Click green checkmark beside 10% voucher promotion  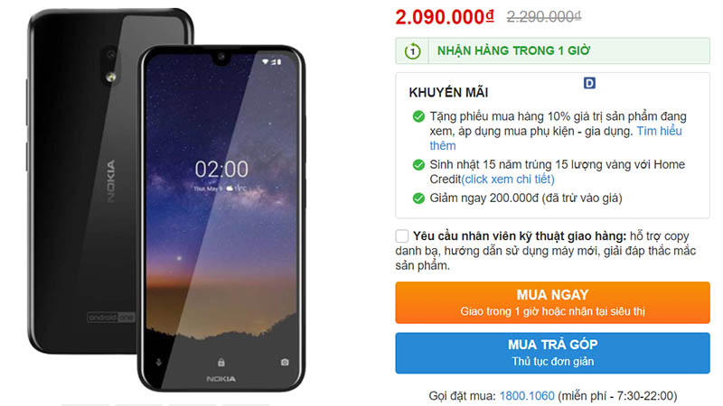(418, 116)
